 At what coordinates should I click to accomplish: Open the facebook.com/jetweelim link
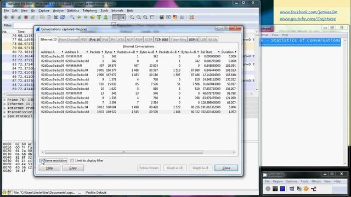click(308, 12)
